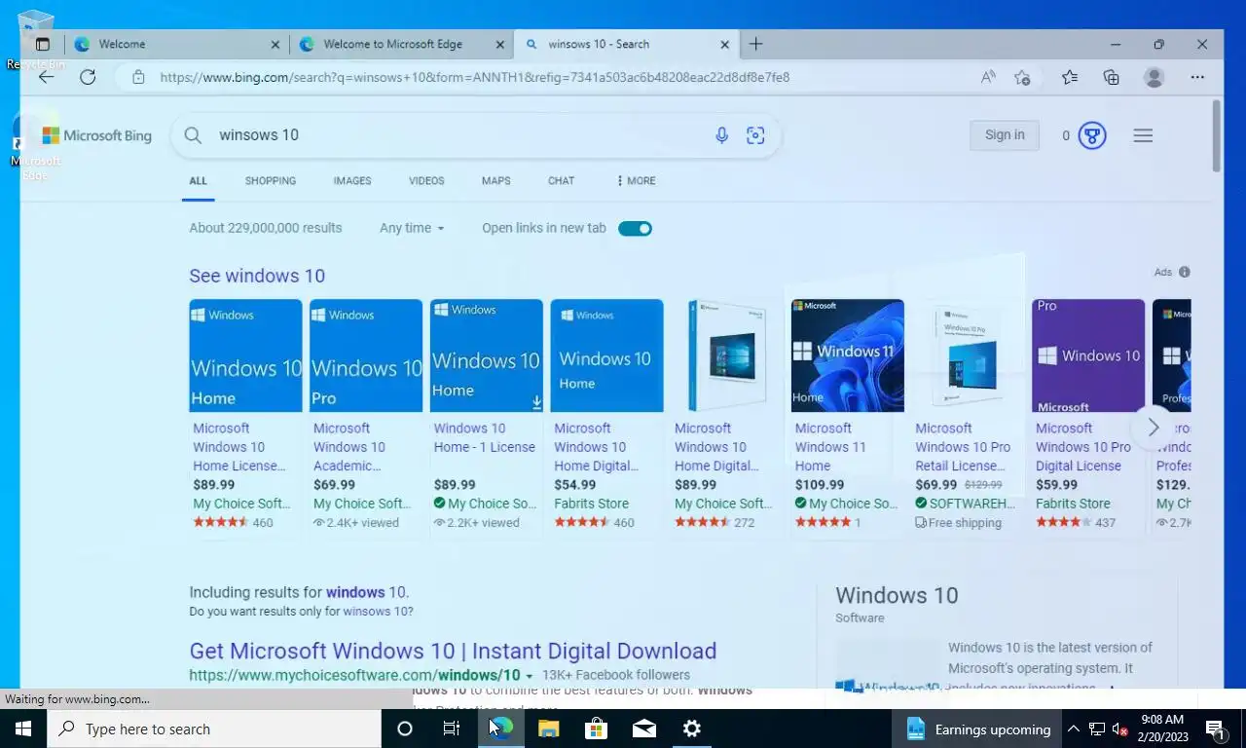Select the IMAGES search tab
This screenshot has height=748, width=1246.
click(352, 181)
